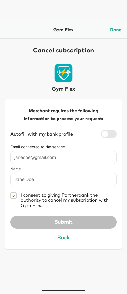Click the toggle knob of the autofill switch
This screenshot has width=127, height=294.
pyautogui.click(x=105, y=134)
